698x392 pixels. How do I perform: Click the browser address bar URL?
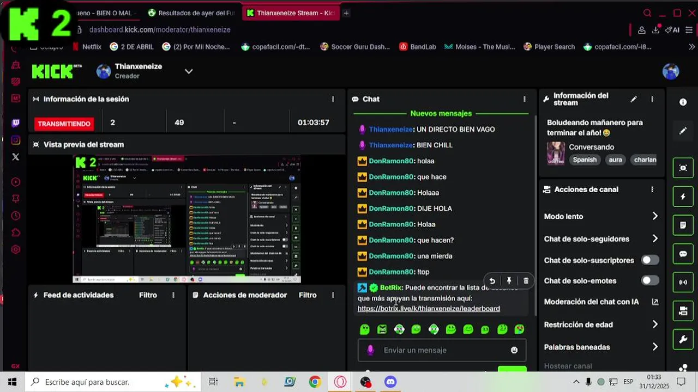(160, 30)
